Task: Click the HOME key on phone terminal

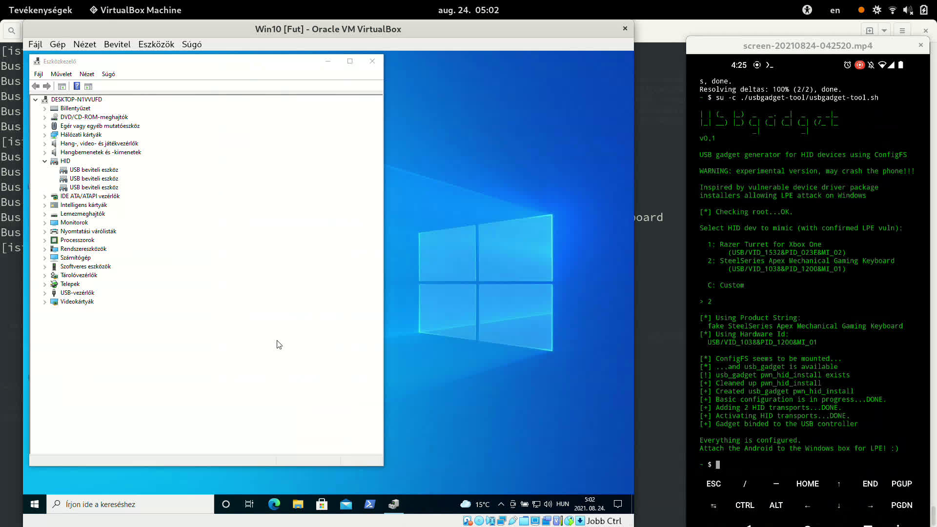Action: click(808, 484)
